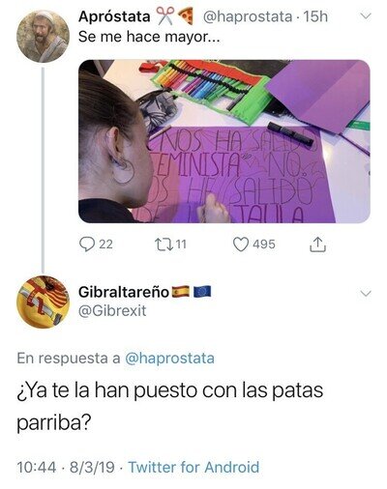This screenshot has height=489, width=387.
Task: Click the @haprostata mention link in the reply
Action: tap(169, 359)
